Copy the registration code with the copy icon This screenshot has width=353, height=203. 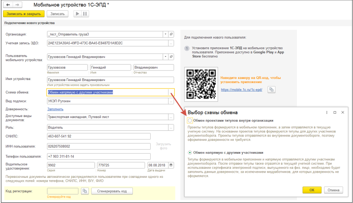pyautogui.click(x=85, y=191)
